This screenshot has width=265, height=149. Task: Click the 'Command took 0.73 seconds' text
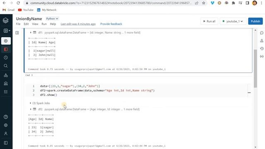click(x=97, y=69)
